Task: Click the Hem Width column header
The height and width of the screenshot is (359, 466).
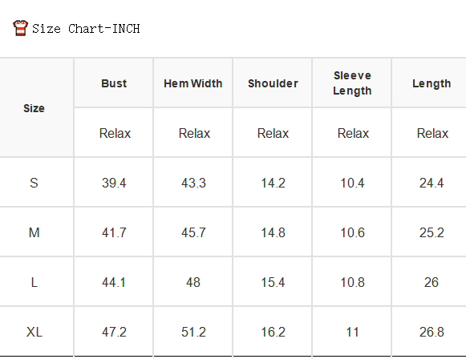Action: click(x=193, y=83)
